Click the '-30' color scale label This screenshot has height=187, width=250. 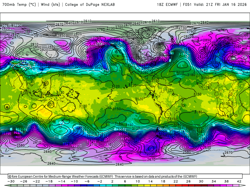[11, 181]
